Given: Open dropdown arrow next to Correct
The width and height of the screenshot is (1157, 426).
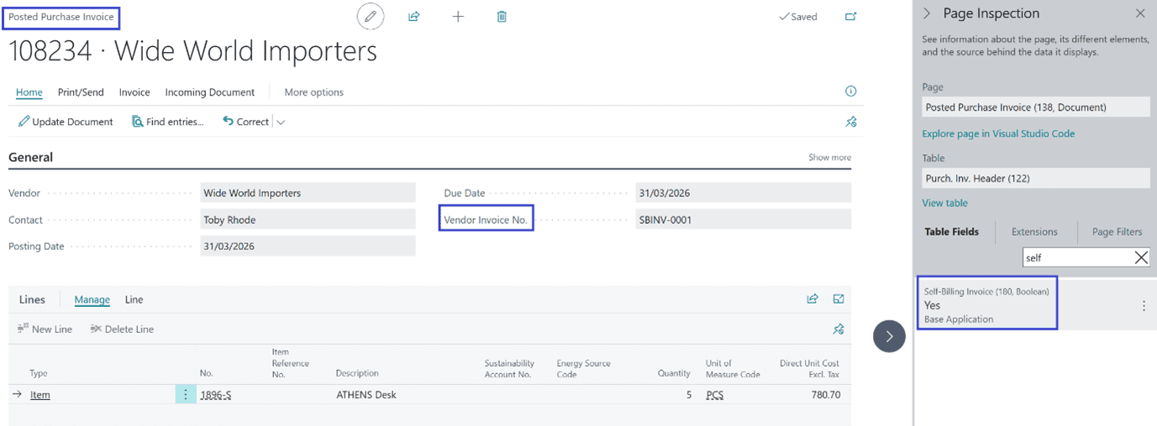Looking at the screenshot, I should tap(281, 122).
